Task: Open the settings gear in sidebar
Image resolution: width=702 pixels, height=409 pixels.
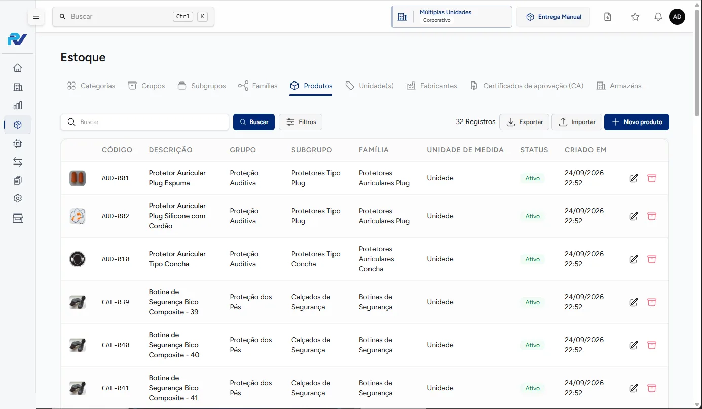Action: click(18, 198)
